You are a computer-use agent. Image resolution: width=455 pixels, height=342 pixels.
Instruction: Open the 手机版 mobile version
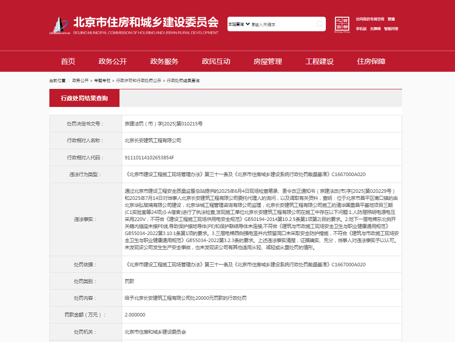[361, 29]
